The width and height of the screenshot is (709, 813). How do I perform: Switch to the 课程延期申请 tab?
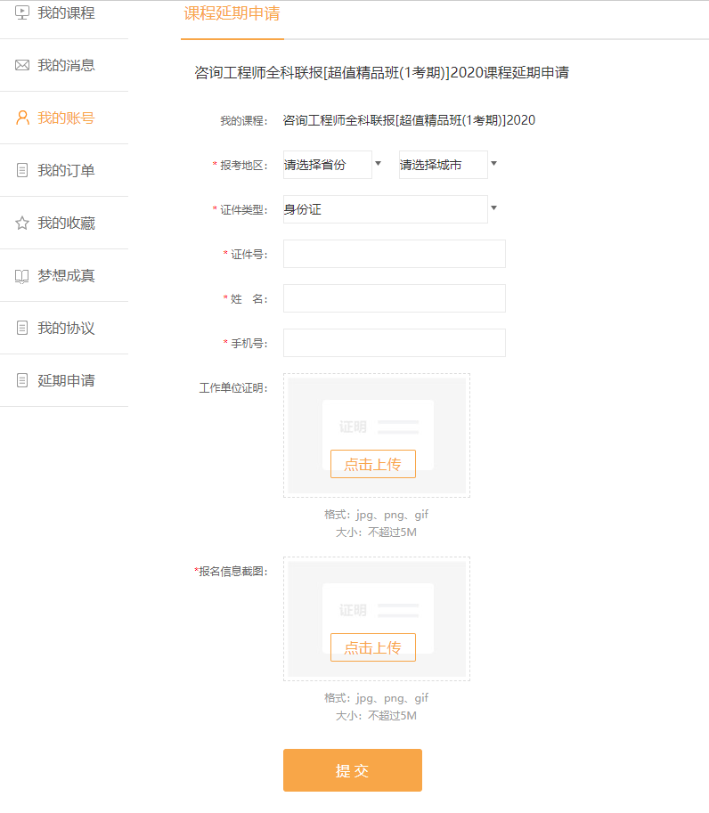tap(232, 15)
